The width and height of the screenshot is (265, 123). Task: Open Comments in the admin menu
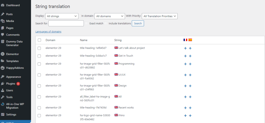13,35
